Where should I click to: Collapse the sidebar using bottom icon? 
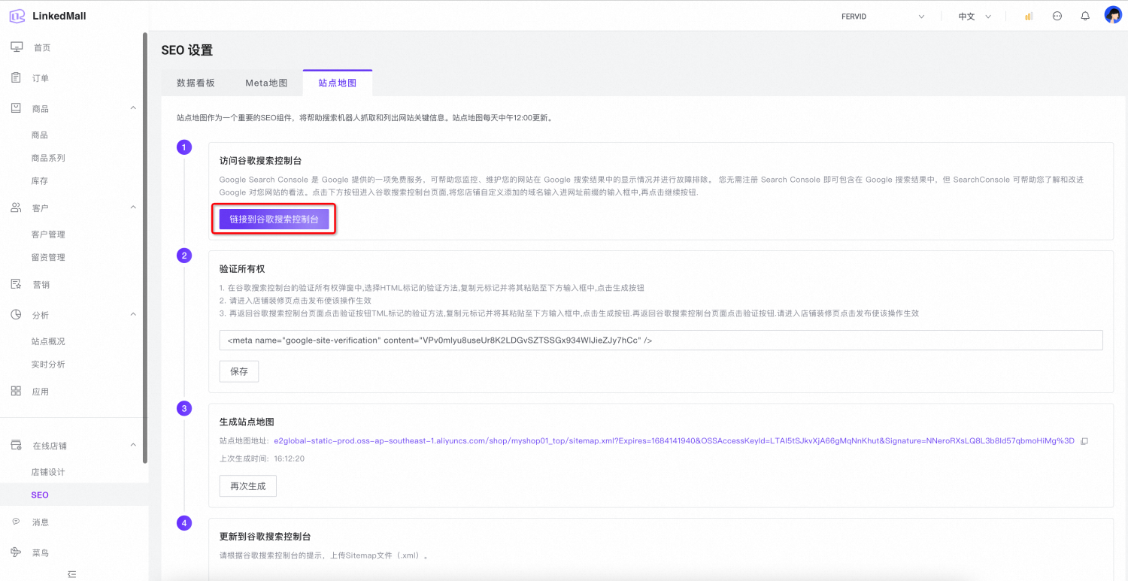[72, 574]
